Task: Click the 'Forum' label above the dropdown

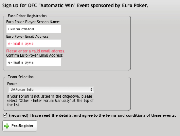Action: point(12,84)
